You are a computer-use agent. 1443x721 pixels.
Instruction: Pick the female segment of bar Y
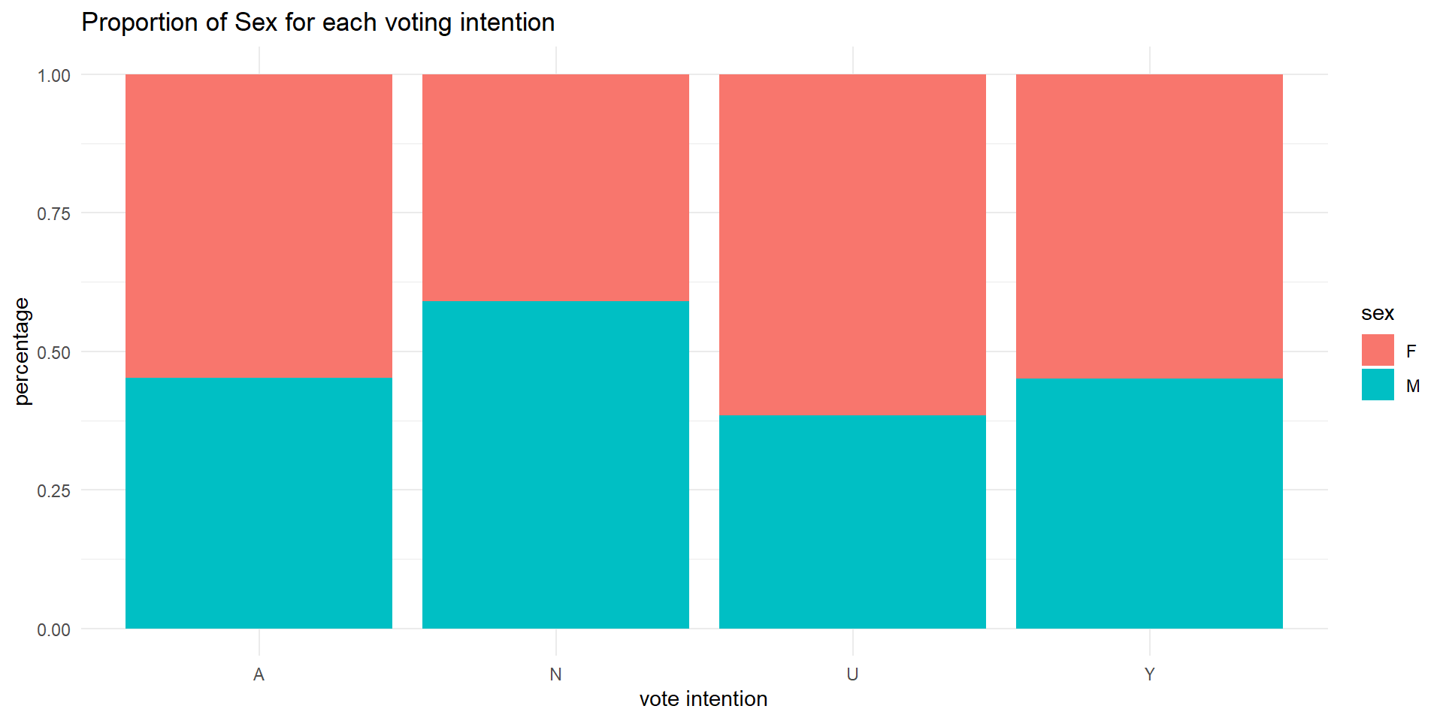point(1149,225)
